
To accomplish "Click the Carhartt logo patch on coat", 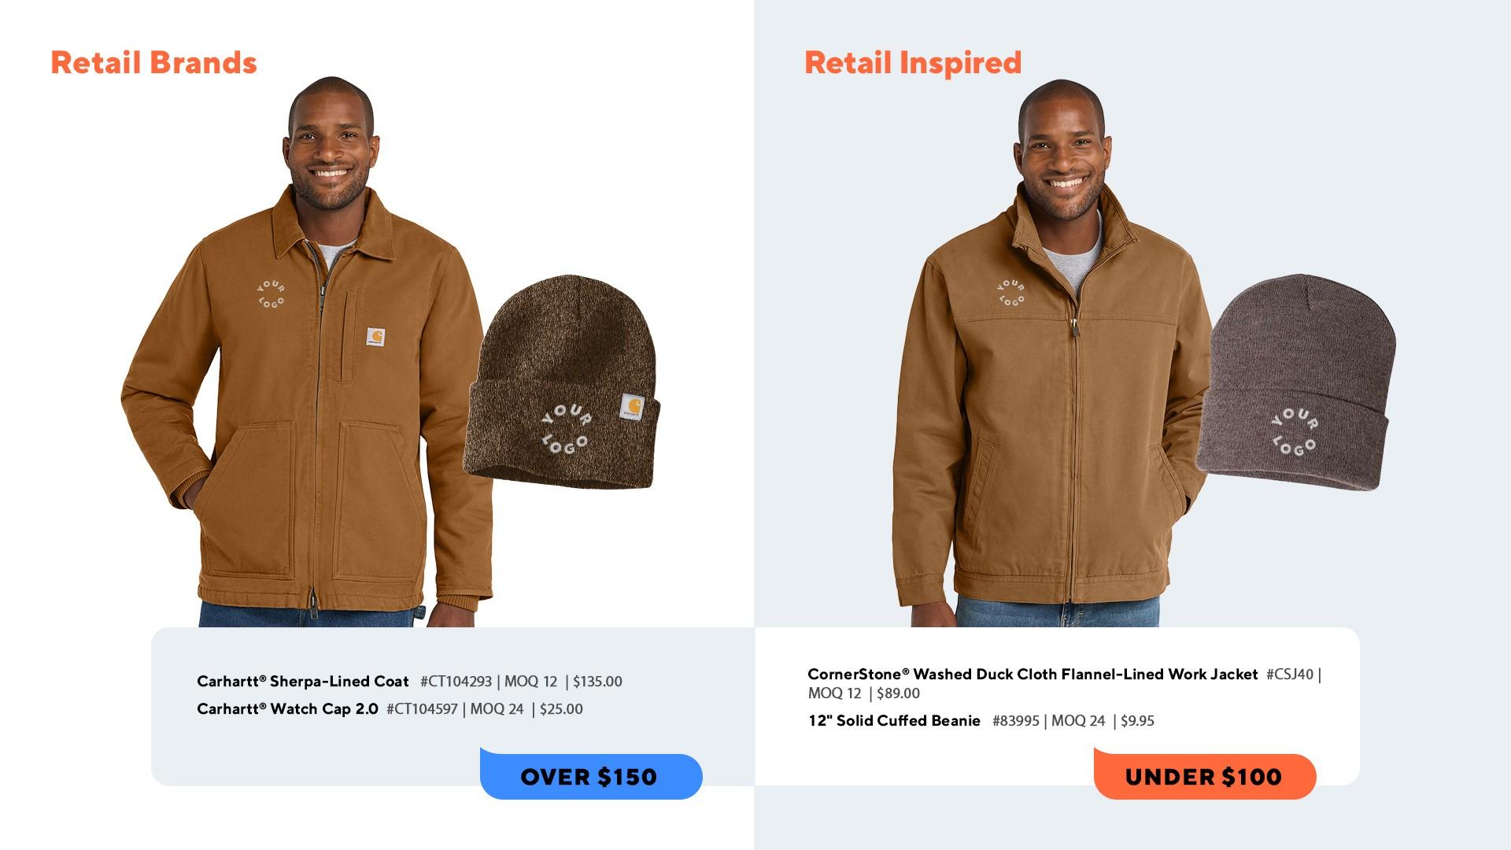I will 375,338.
